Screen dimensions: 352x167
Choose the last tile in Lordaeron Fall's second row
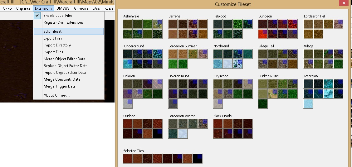click(318, 34)
